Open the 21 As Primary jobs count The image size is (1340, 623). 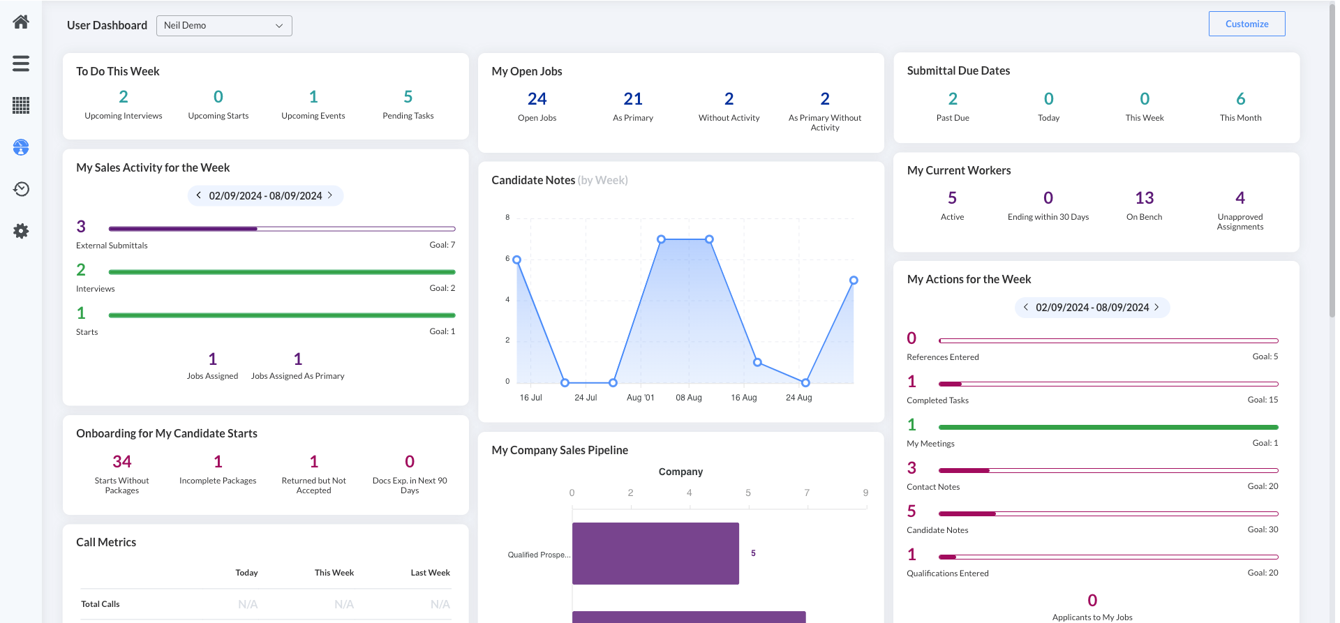point(633,99)
